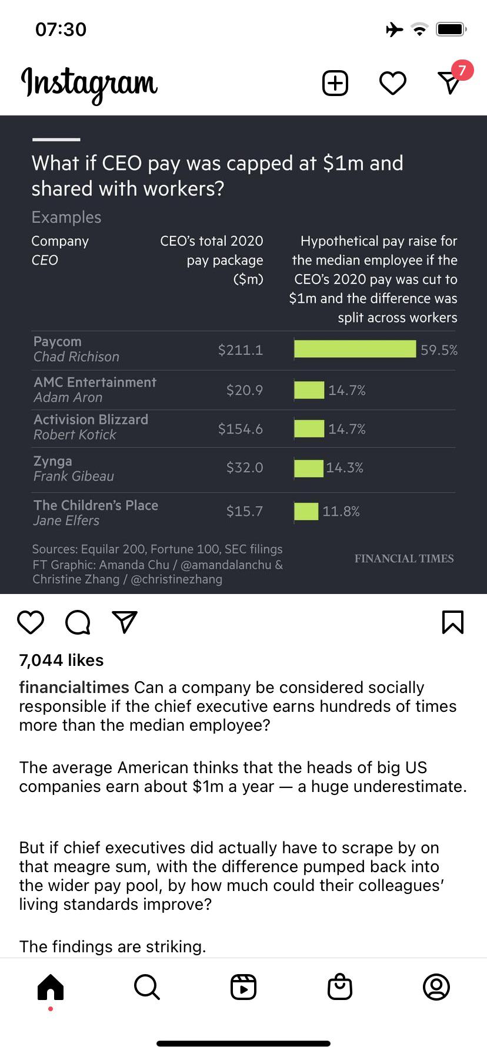Open the financialtimes profile from the caption
Viewport: 487px width, 1056px height.
click(x=74, y=687)
